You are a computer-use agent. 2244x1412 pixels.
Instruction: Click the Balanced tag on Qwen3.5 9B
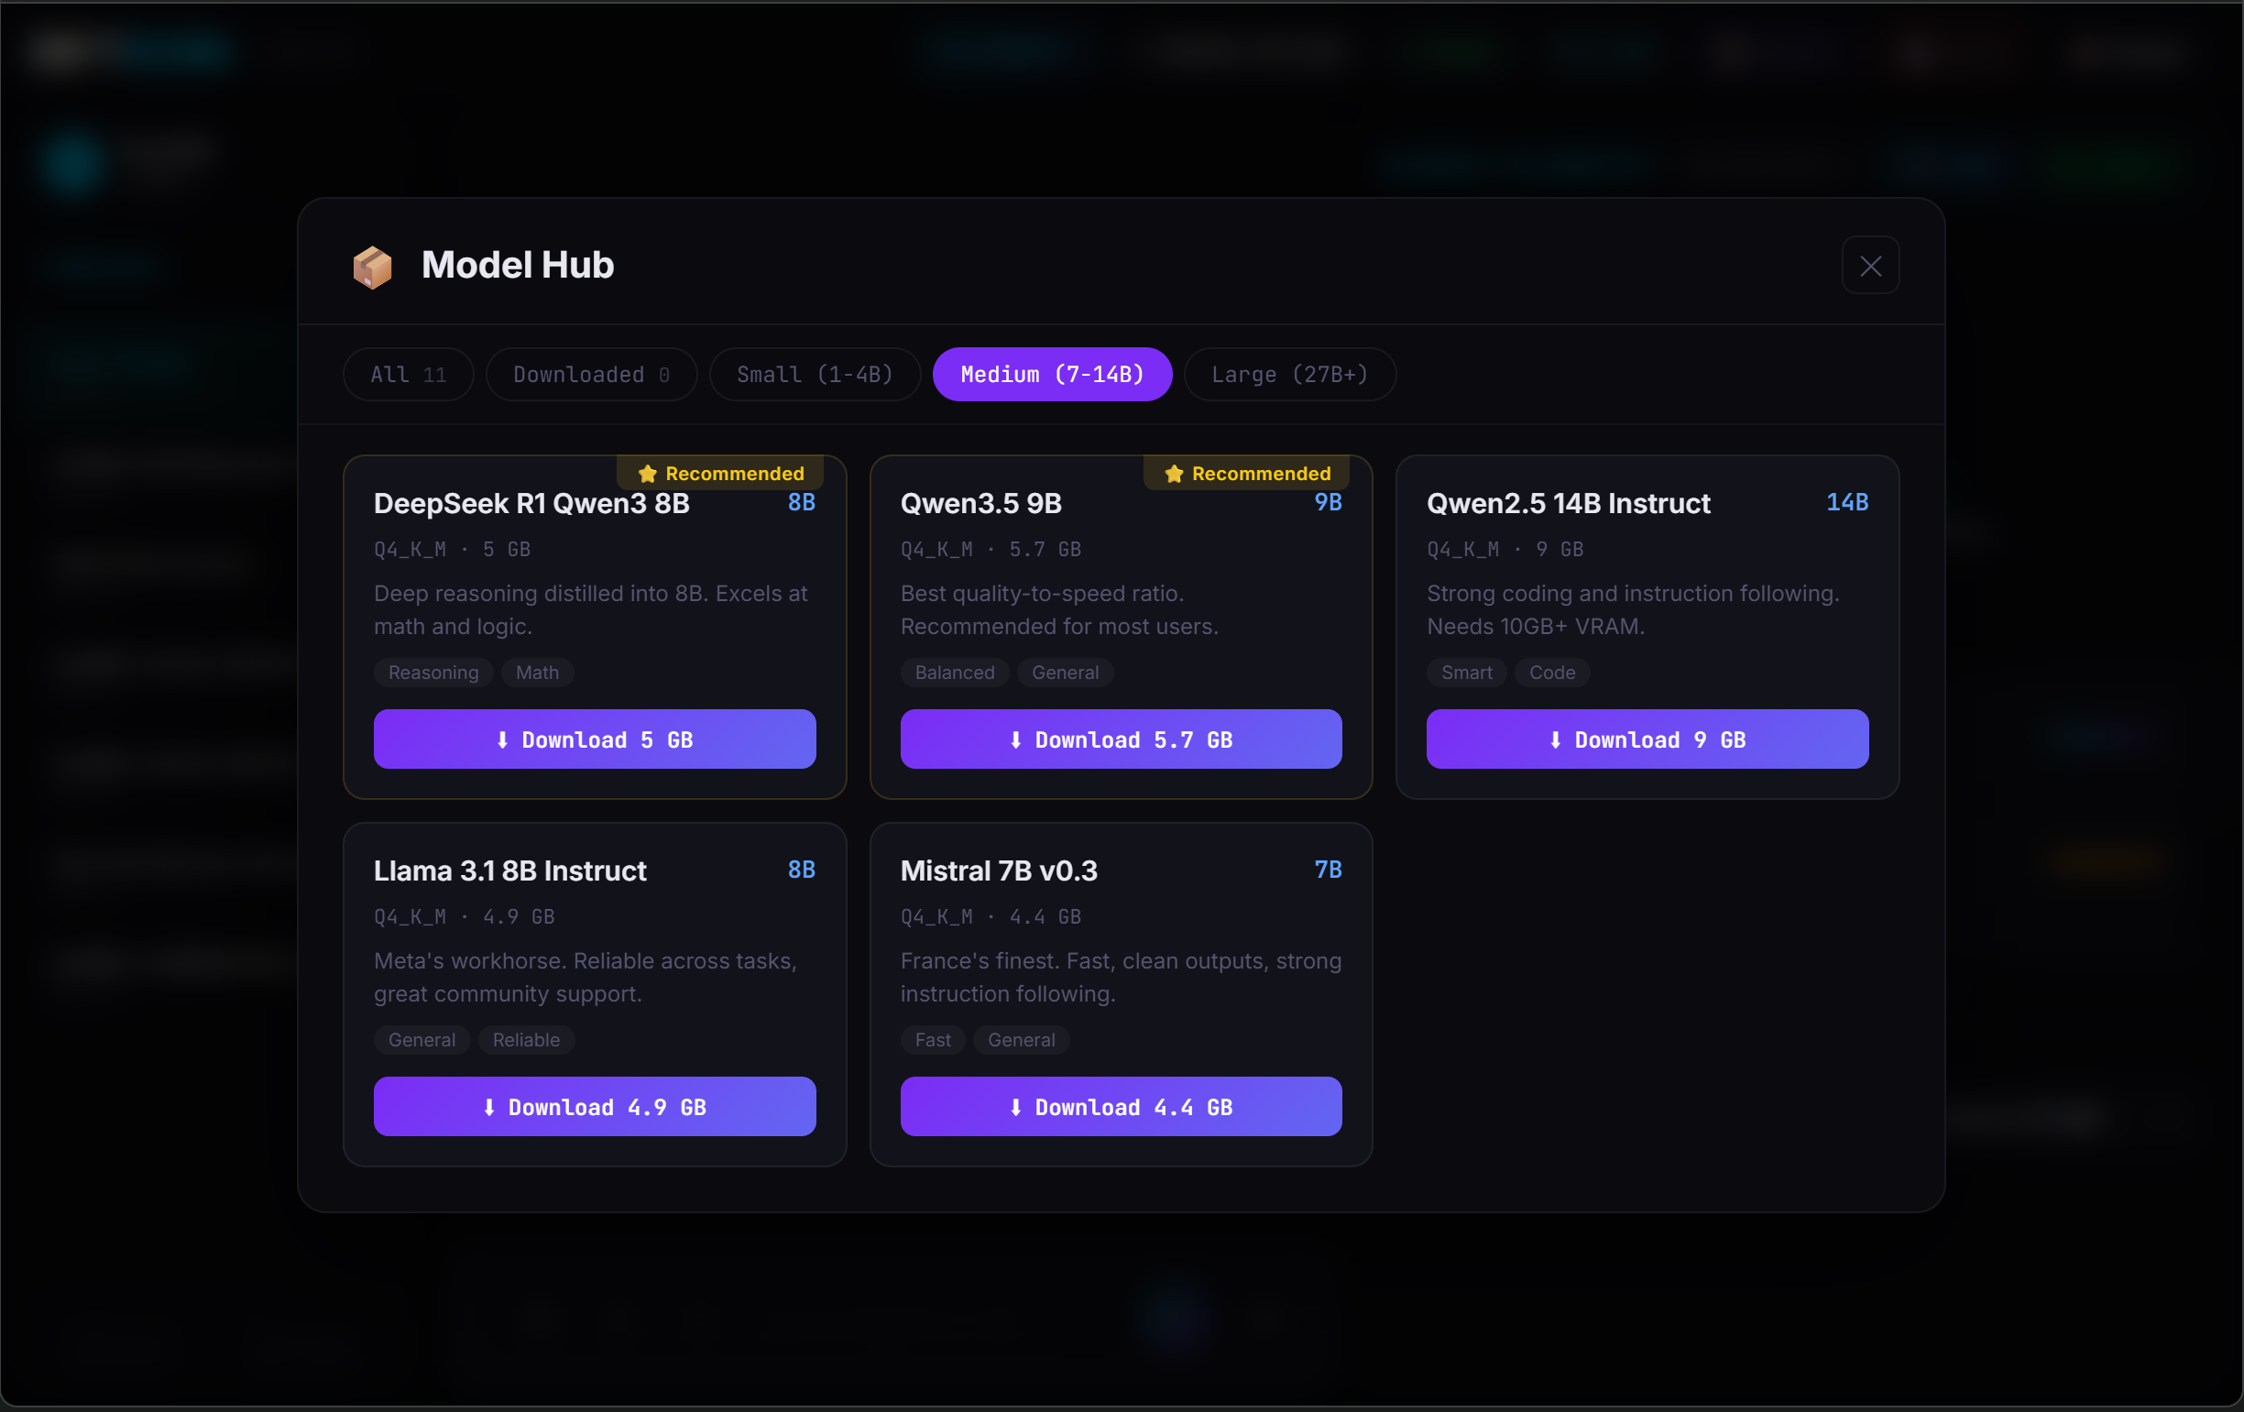click(954, 672)
